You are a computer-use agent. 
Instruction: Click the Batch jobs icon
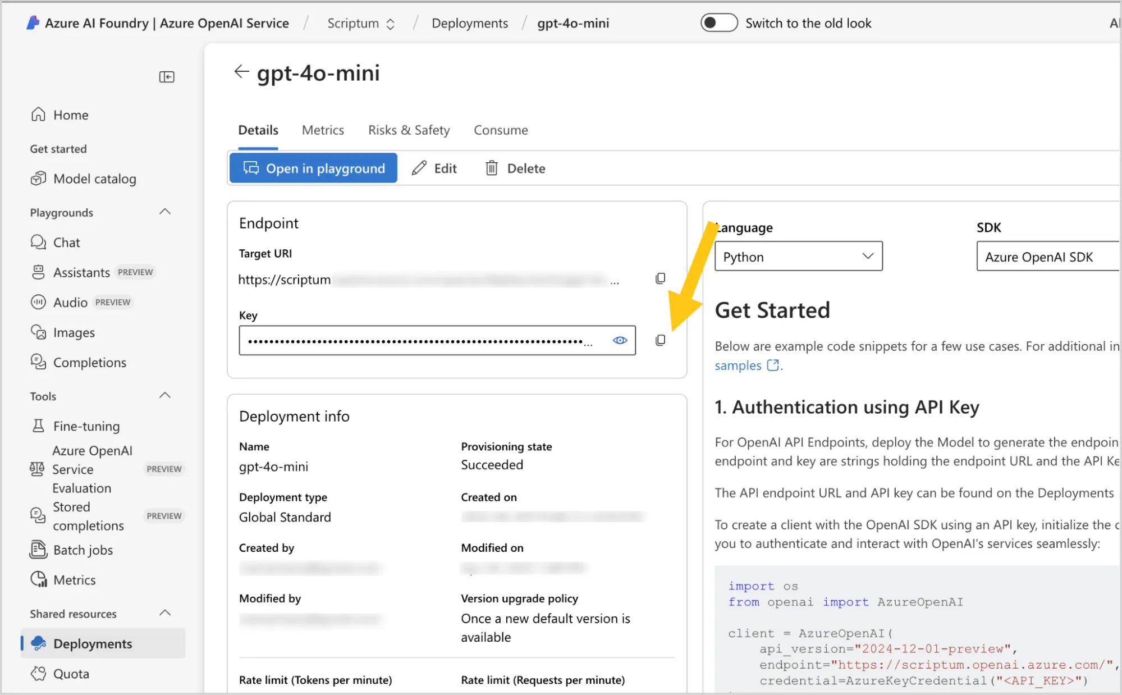pos(38,550)
